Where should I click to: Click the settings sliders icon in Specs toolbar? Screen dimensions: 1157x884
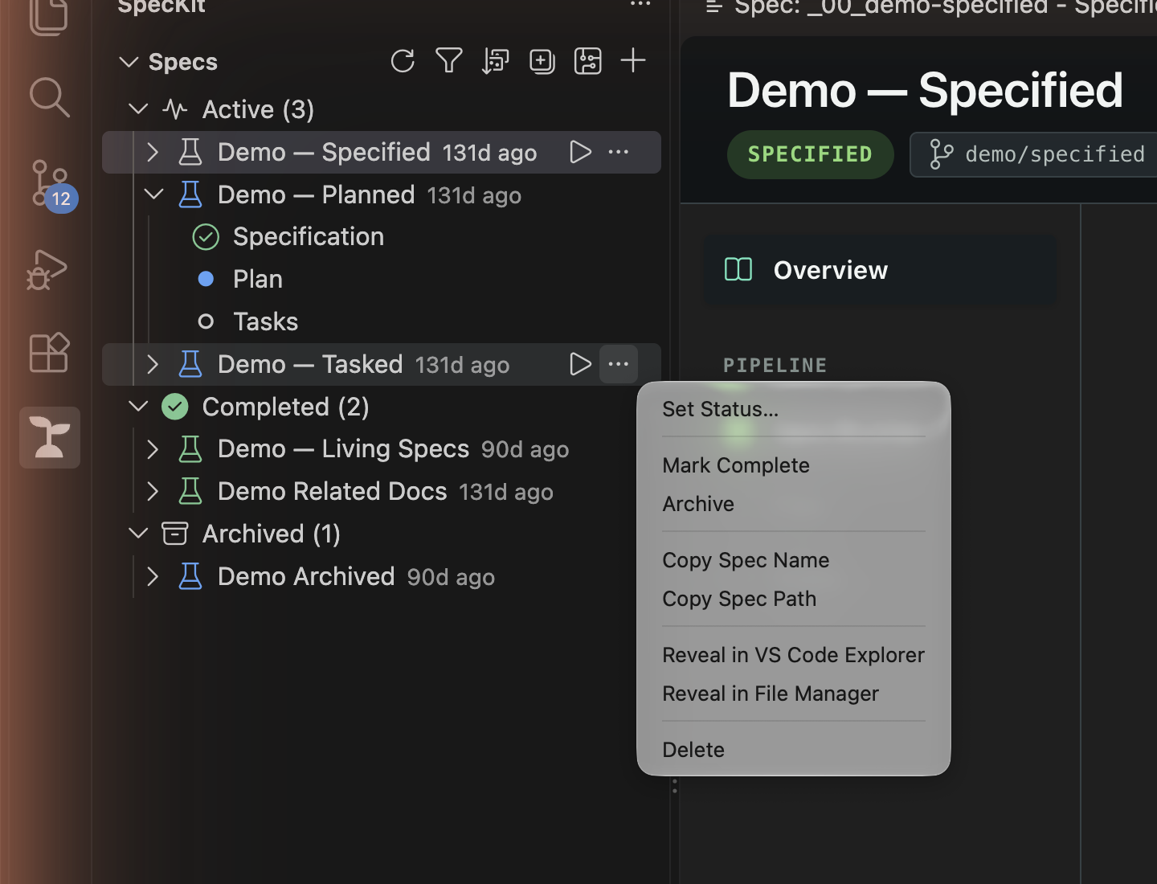(588, 61)
